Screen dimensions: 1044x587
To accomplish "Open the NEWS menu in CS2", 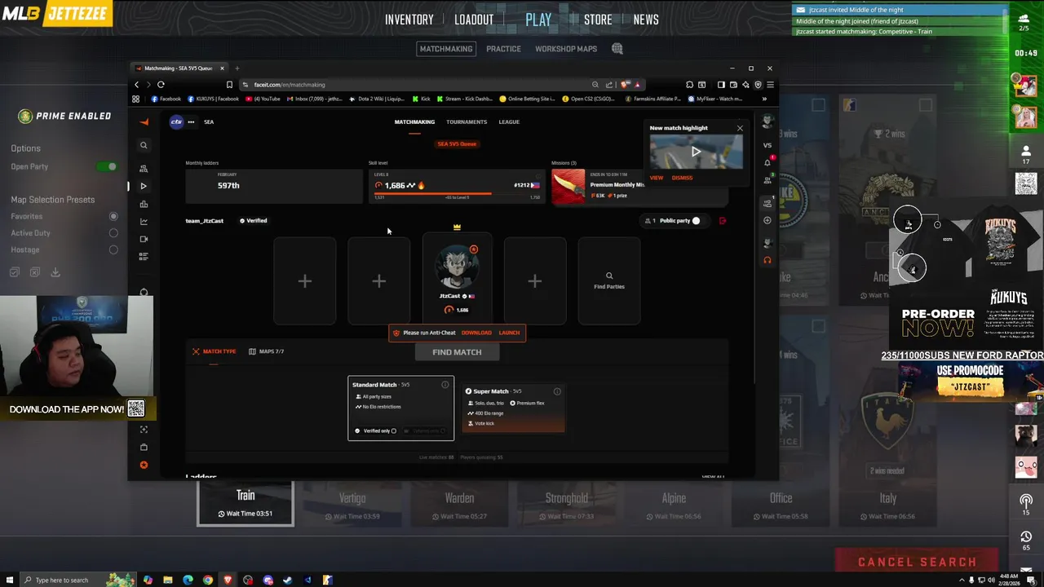I will click(646, 20).
